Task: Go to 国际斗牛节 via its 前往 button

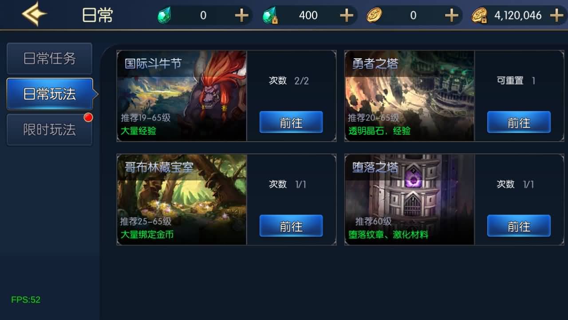Action: point(291,122)
